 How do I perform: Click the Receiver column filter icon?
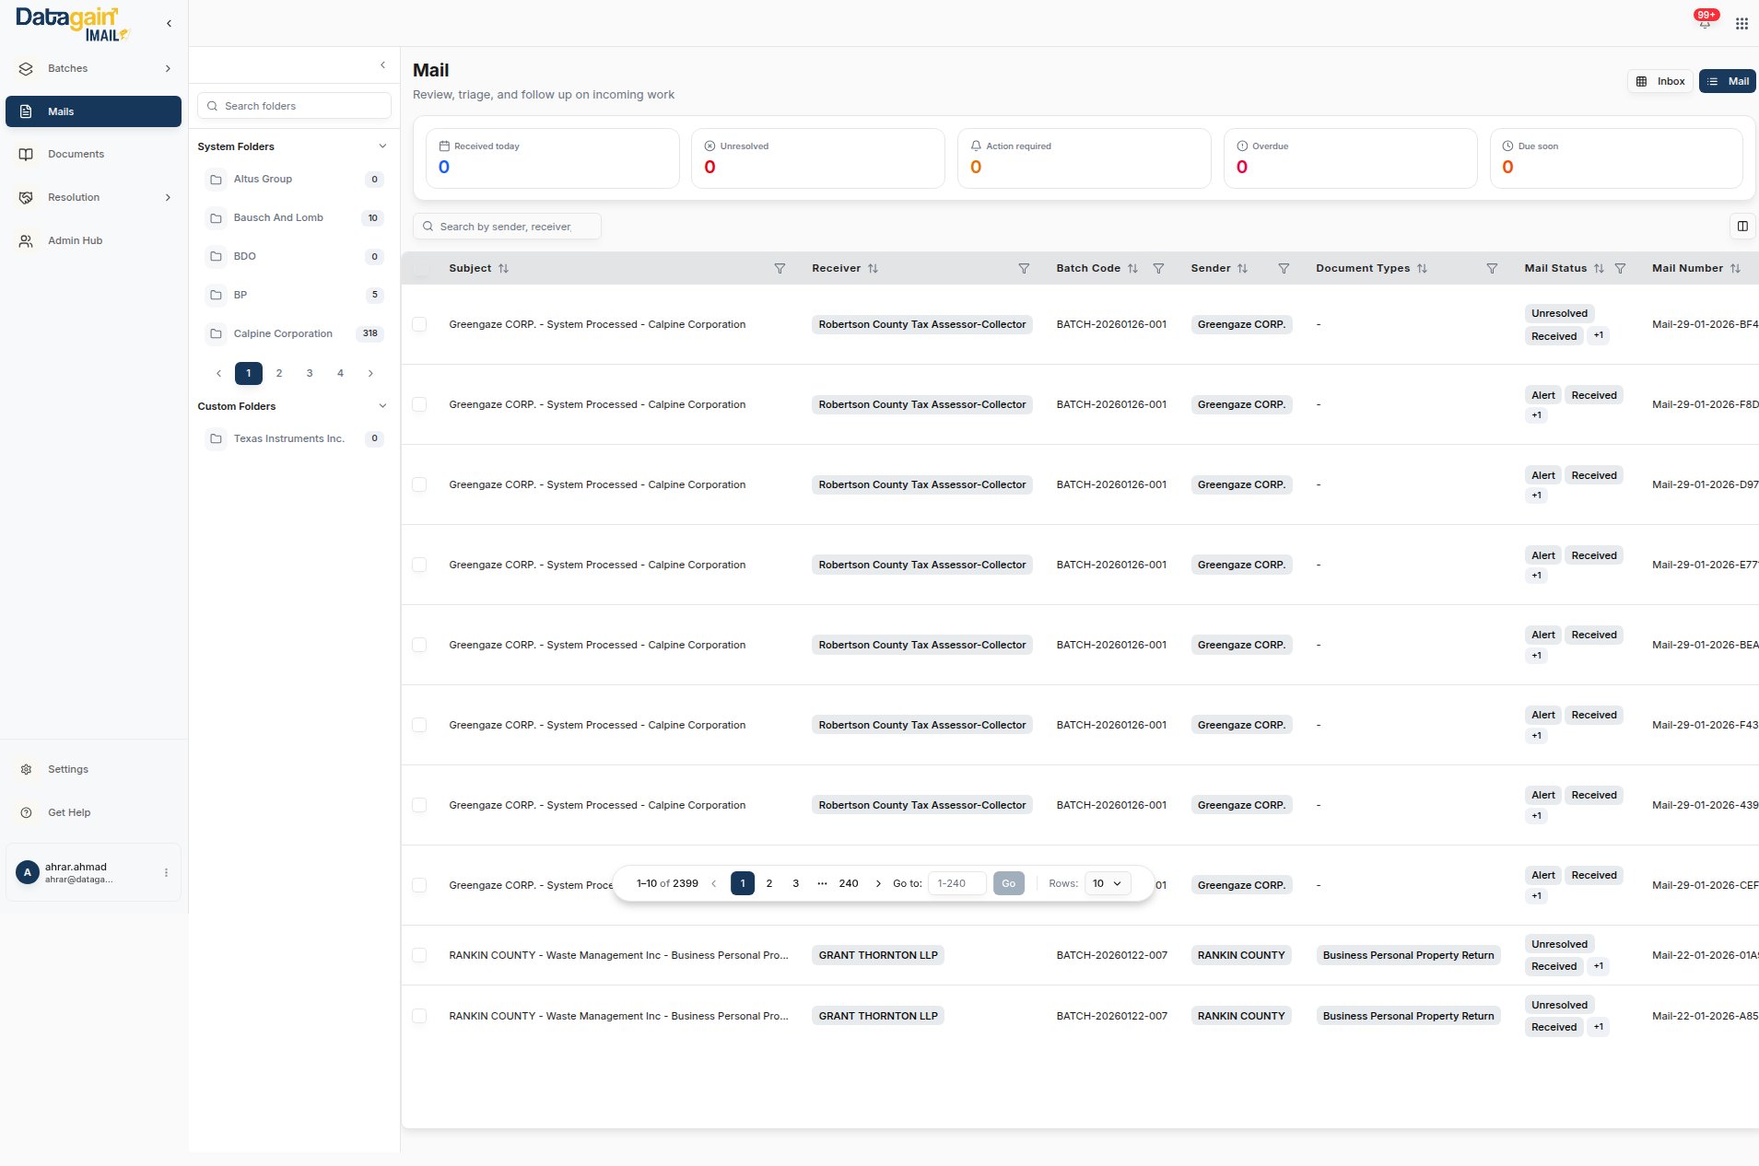(x=1023, y=269)
